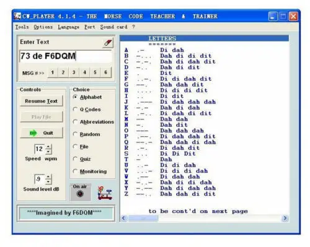Click the LETTERS header row
This screenshot has width=310, height=247.
tap(204, 38)
